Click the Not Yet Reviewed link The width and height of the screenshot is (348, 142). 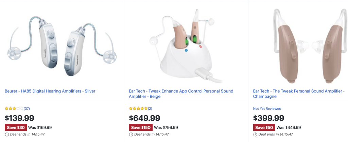(x=267, y=109)
